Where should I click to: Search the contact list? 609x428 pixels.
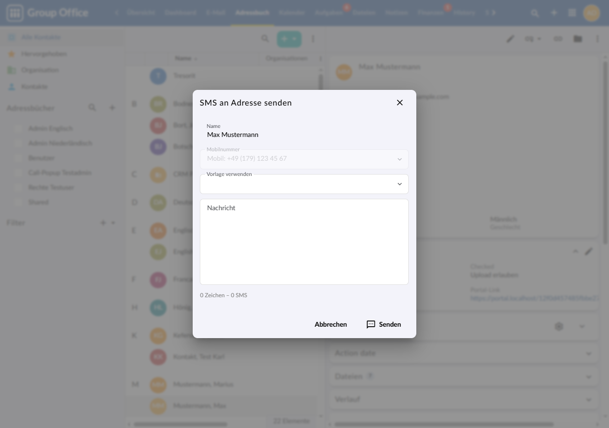(x=265, y=39)
